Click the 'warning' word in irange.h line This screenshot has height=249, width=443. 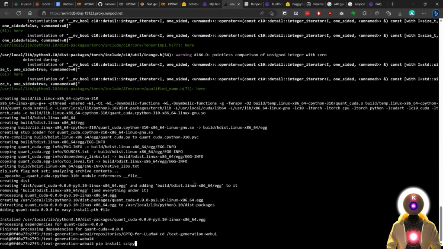click(x=183, y=55)
